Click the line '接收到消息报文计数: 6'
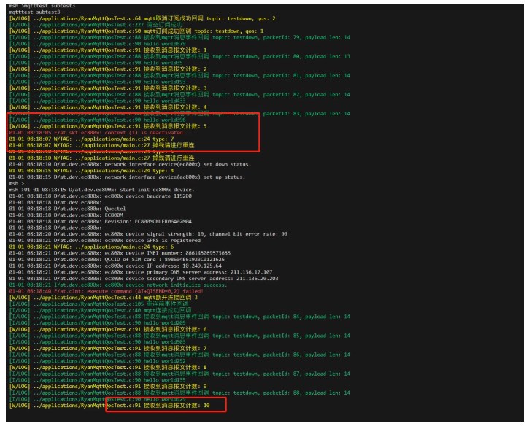 [108, 330]
